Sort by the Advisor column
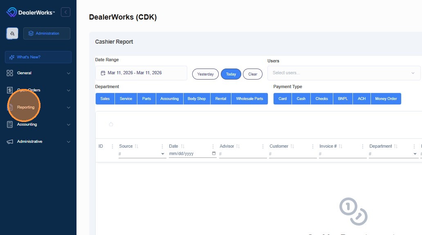 (238, 146)
